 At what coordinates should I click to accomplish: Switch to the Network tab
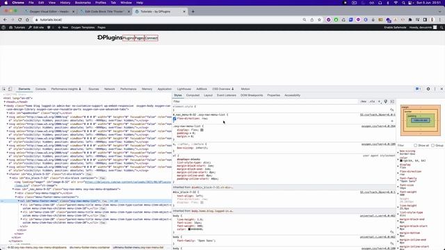[x=109, y=89]
